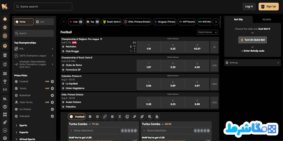Image resolution: width=283 pixels, height=141 pixels.
Task: Open the rocket games icon in sidebar
Action: pos(5,122)
